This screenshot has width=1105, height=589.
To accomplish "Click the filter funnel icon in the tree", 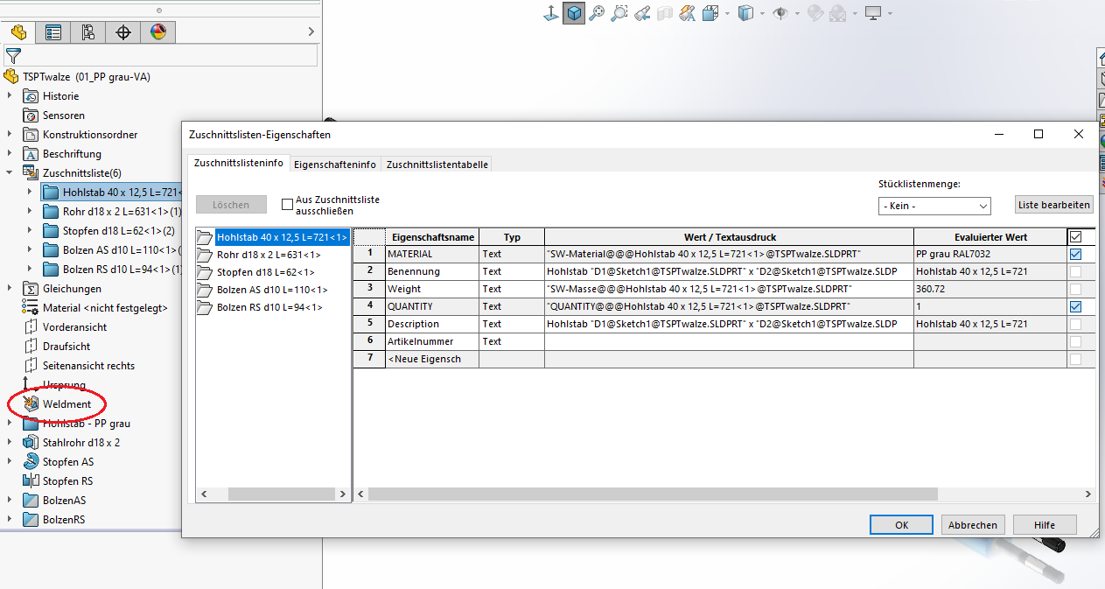I will 13,56.
